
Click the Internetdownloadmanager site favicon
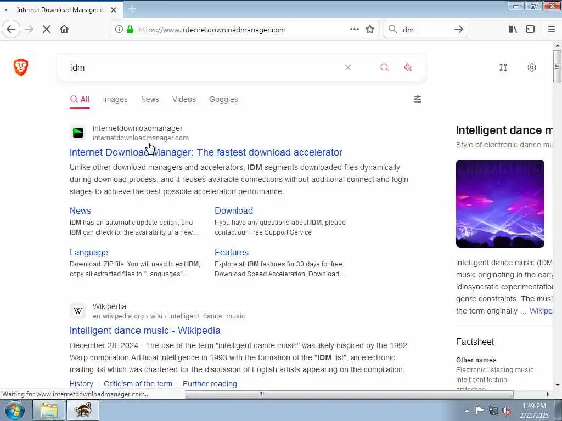[x=78, y=133]
